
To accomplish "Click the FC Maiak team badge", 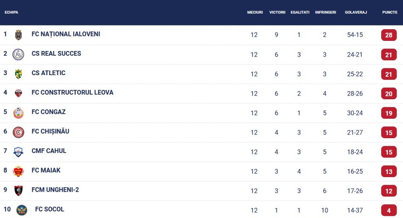I will point(18,171).
